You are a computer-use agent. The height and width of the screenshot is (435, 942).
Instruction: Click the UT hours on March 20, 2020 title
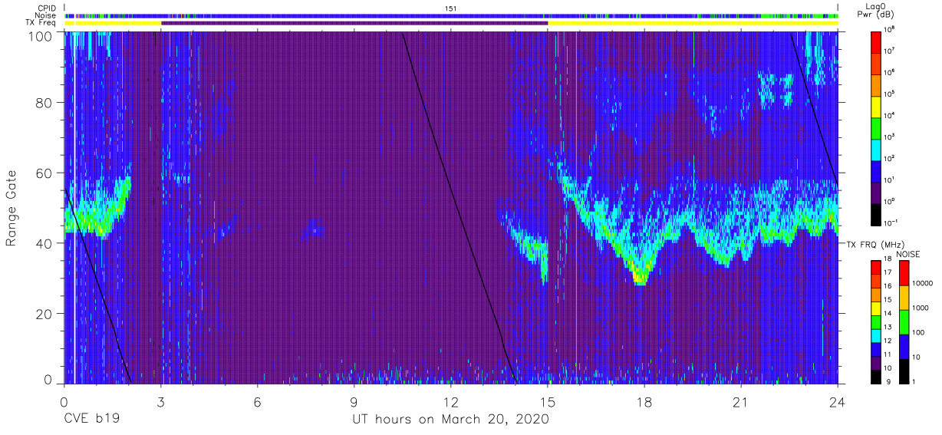pyautogui.click(x=450, y=420)
